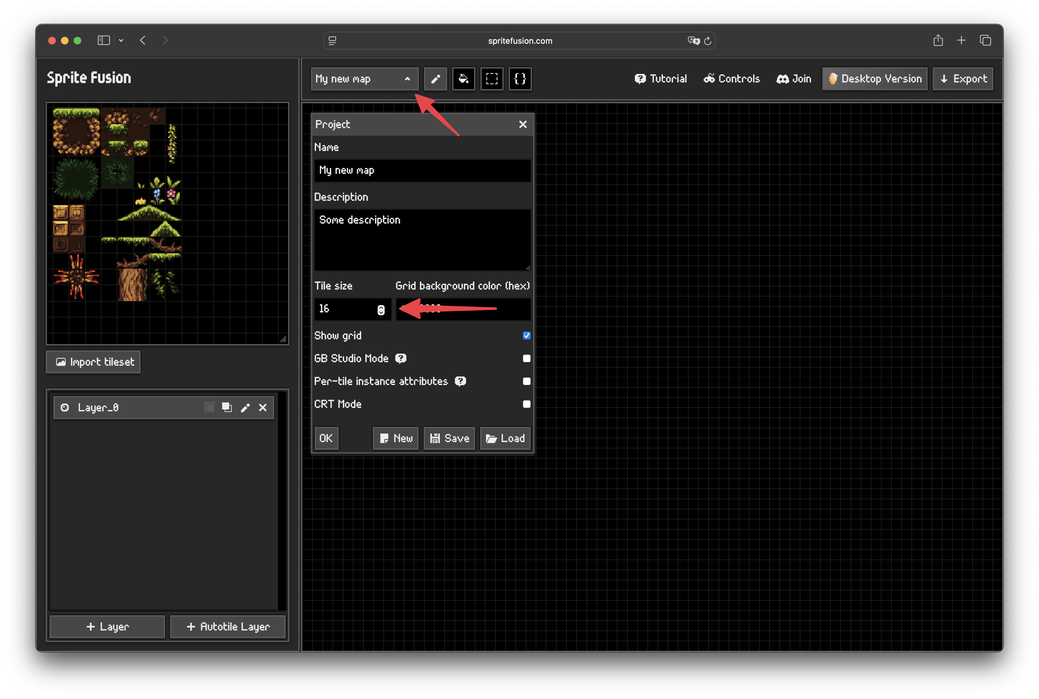The height and width of the screenshot is (699, 1039).
Task: Click the Safari Share icon
Action: coord(938,40)
